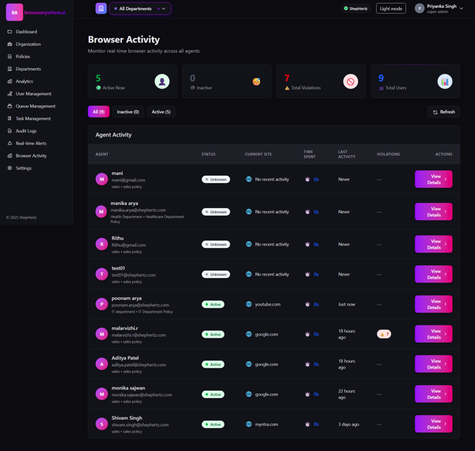Click the red Total Violations prohibited icon
Viewport: 475px width, 451px height.
350,82
